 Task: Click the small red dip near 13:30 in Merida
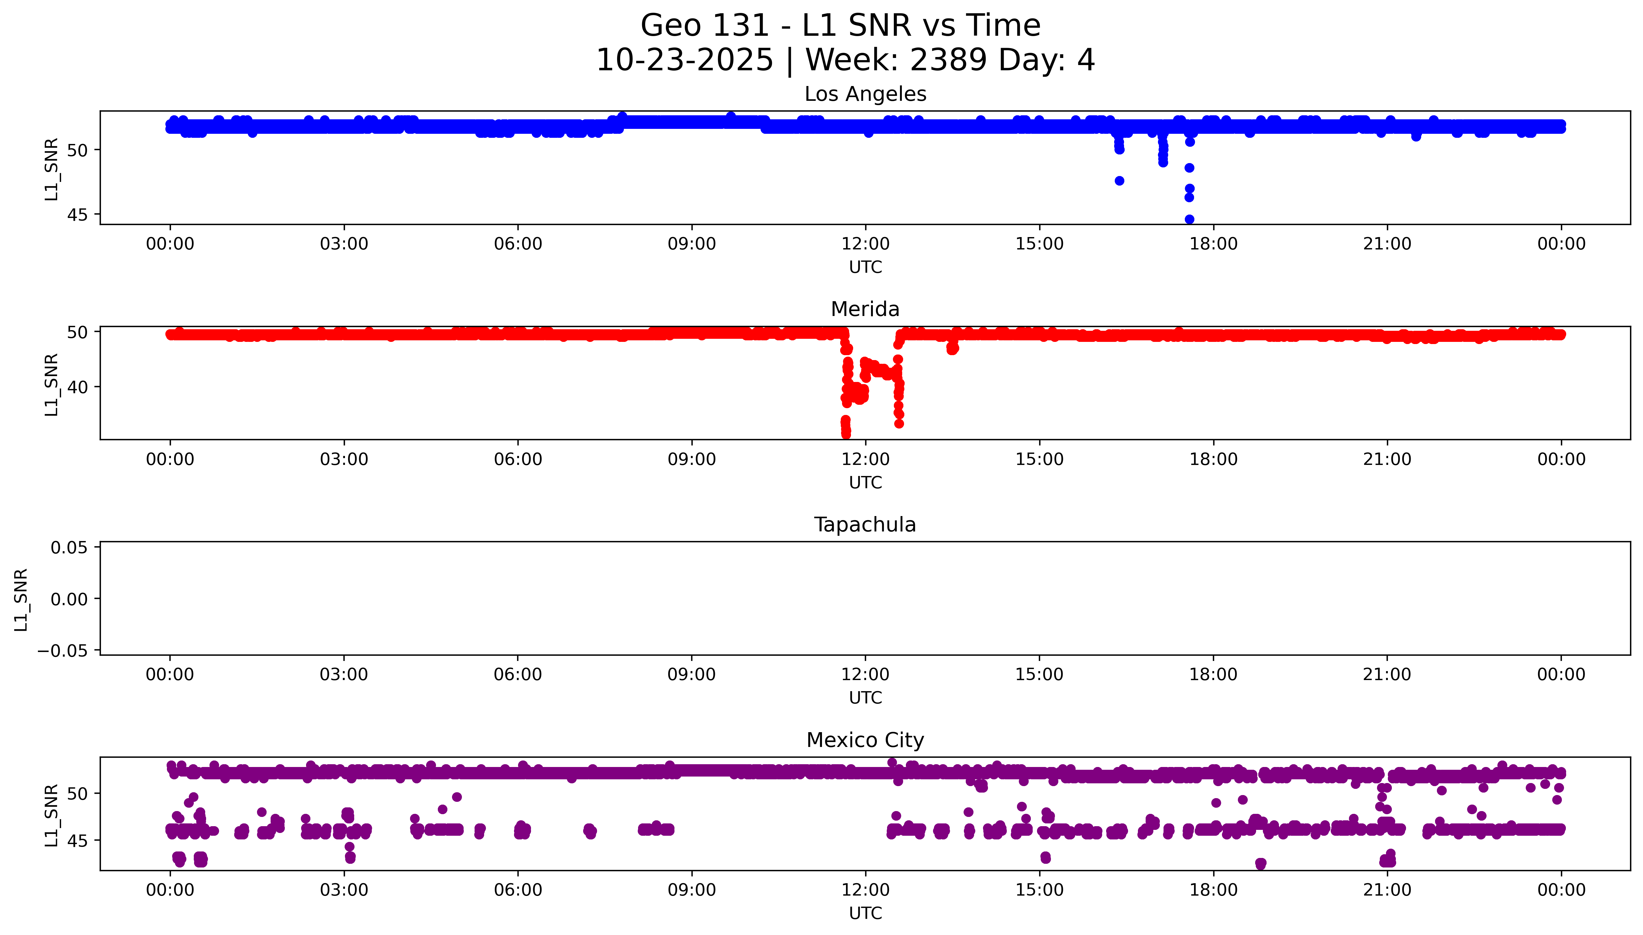(x=952, y=349)
